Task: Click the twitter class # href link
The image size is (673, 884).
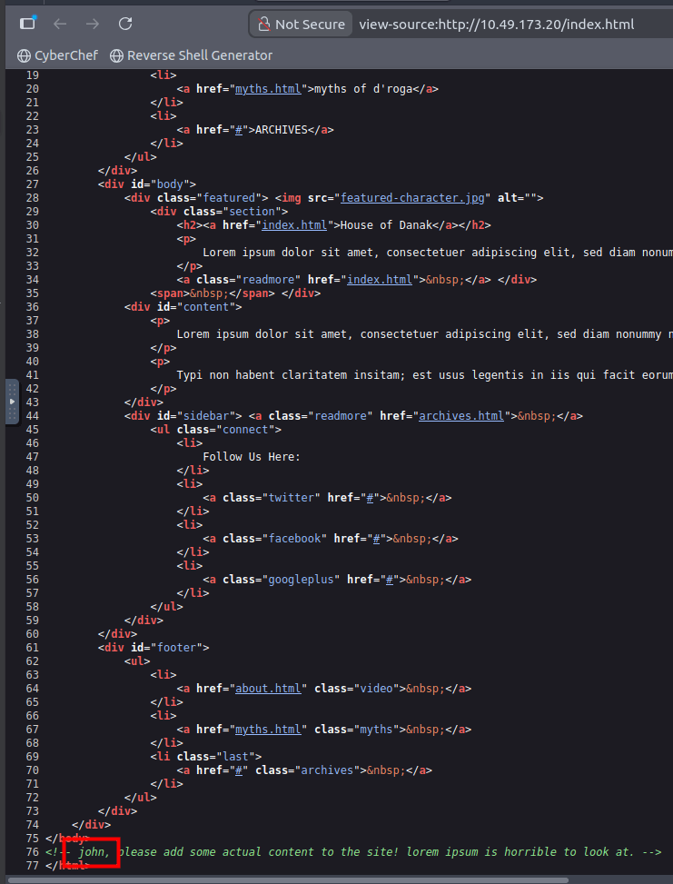Action: click(376, 498)
